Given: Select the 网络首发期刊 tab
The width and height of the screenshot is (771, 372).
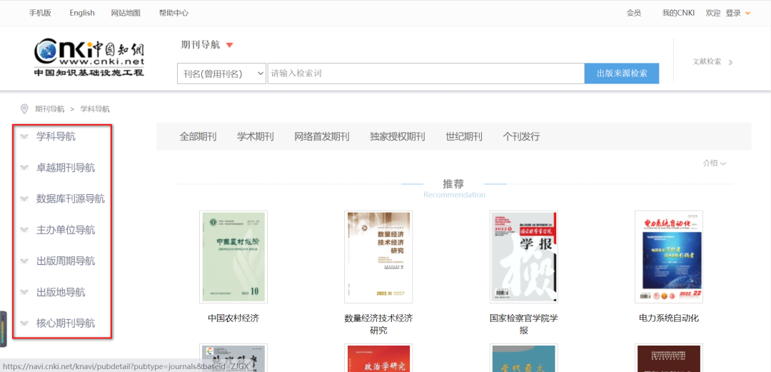Looking at the screenshot, I should click(x=322, y=137).
